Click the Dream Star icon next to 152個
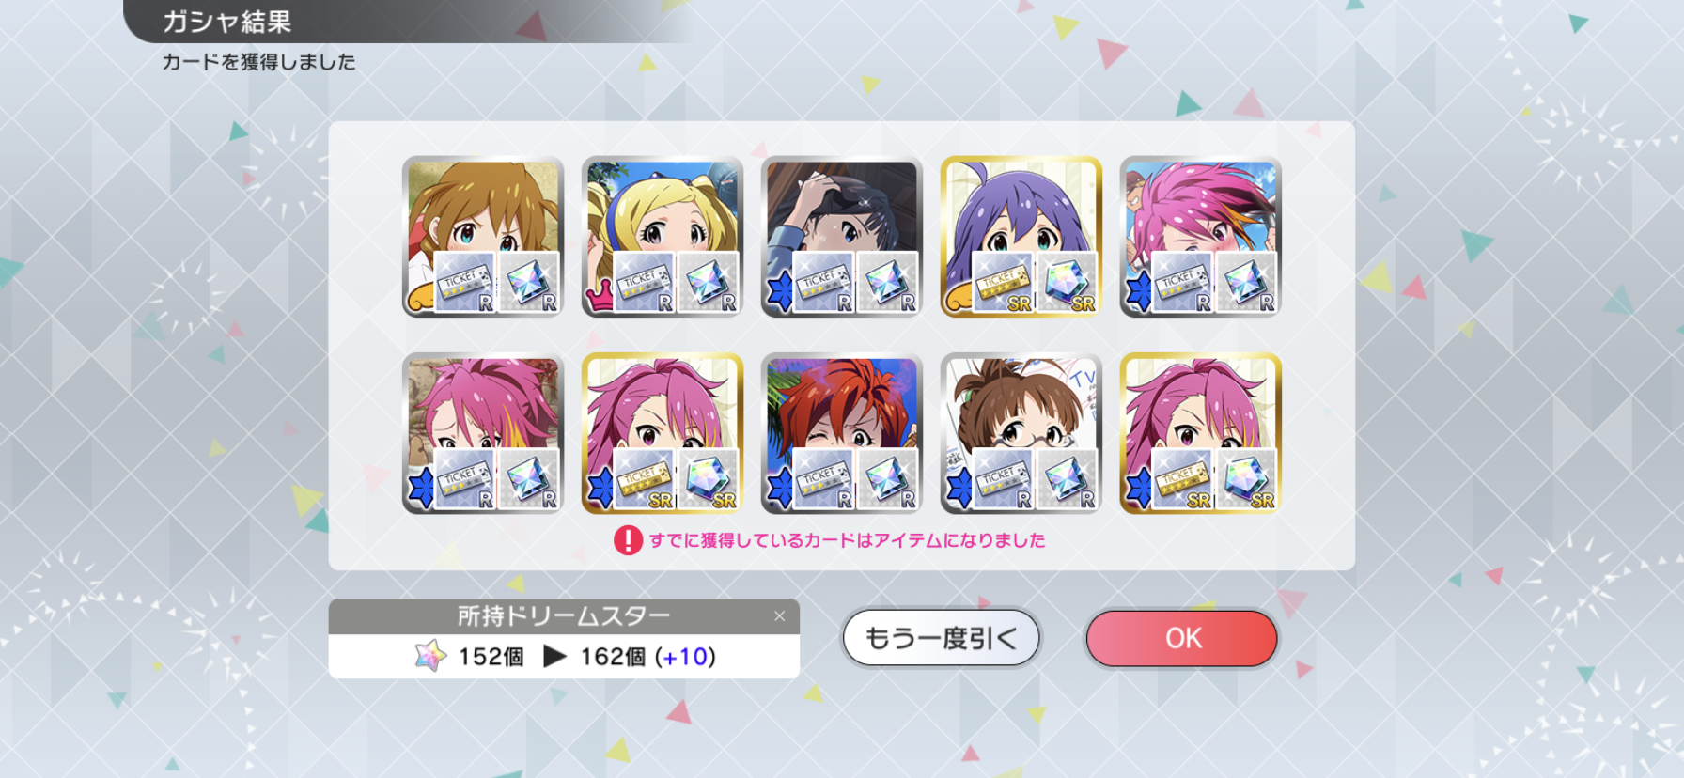This screenshot has width=1684, height=778. [431, 656]
